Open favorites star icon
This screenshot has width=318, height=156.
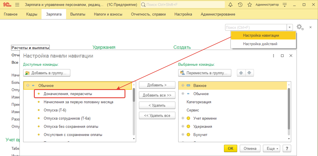(249, 5)
